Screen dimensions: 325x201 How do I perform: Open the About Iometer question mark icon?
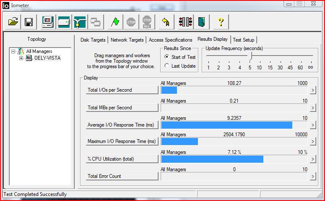point(221,22)
